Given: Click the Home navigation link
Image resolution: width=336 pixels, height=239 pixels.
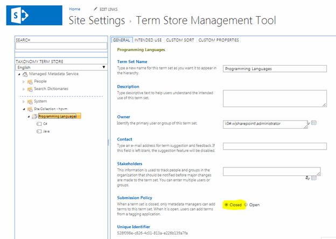Looking at the screenshot, I should [x=74, y=9].
